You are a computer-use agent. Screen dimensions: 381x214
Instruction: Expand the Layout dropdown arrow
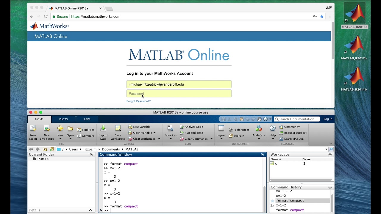tap(221, 139)
